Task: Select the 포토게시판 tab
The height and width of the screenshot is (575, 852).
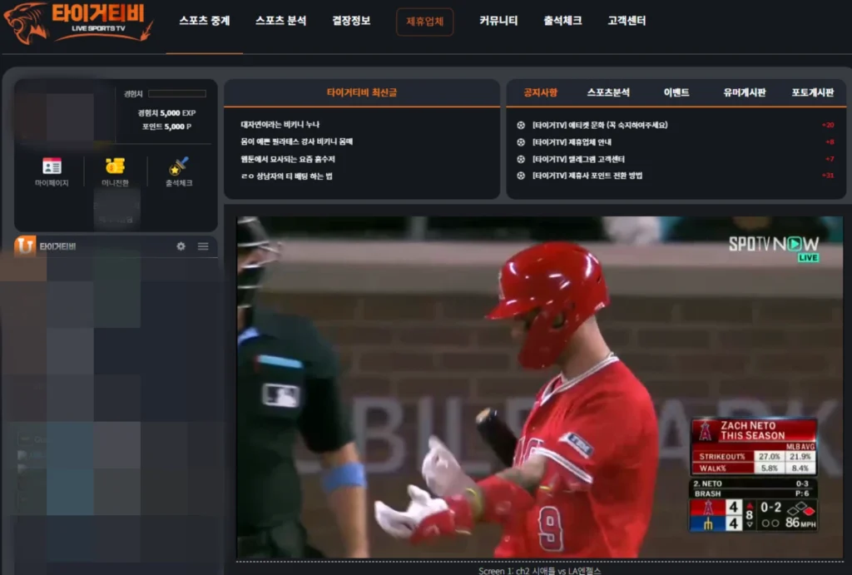Action: (x=812, y=93)
